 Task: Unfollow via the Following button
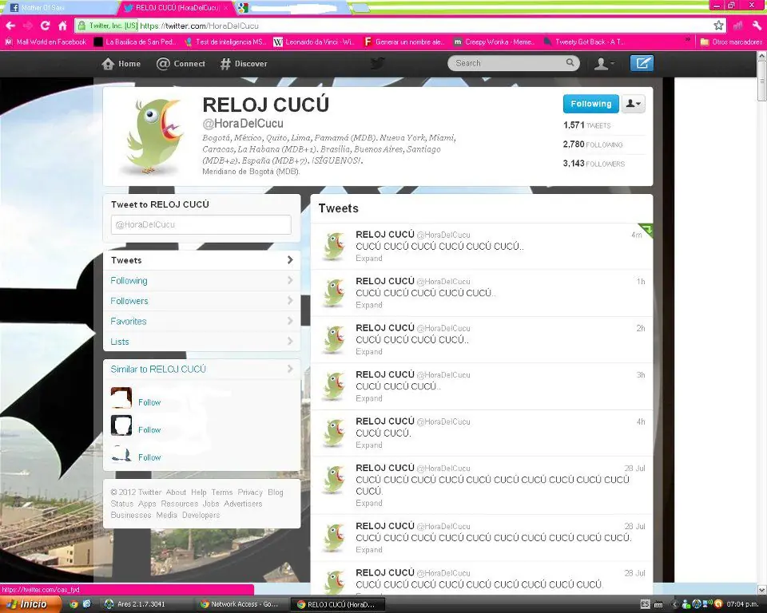click(x=591, y=104)
